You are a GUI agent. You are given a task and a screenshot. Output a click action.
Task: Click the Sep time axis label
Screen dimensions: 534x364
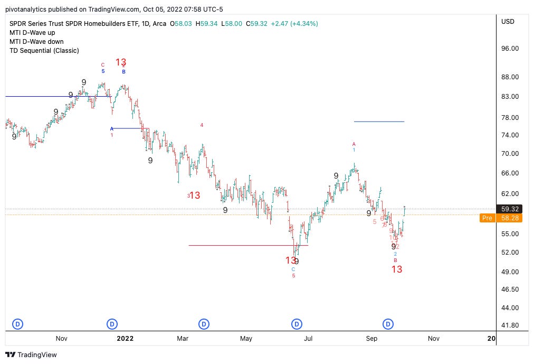[x=371, y=339]
